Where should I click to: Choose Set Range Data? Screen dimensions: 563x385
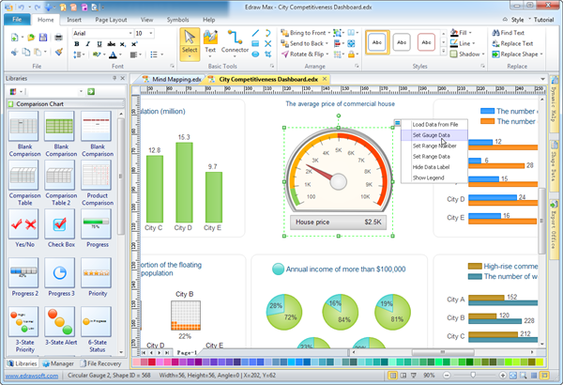click(434, 157)
